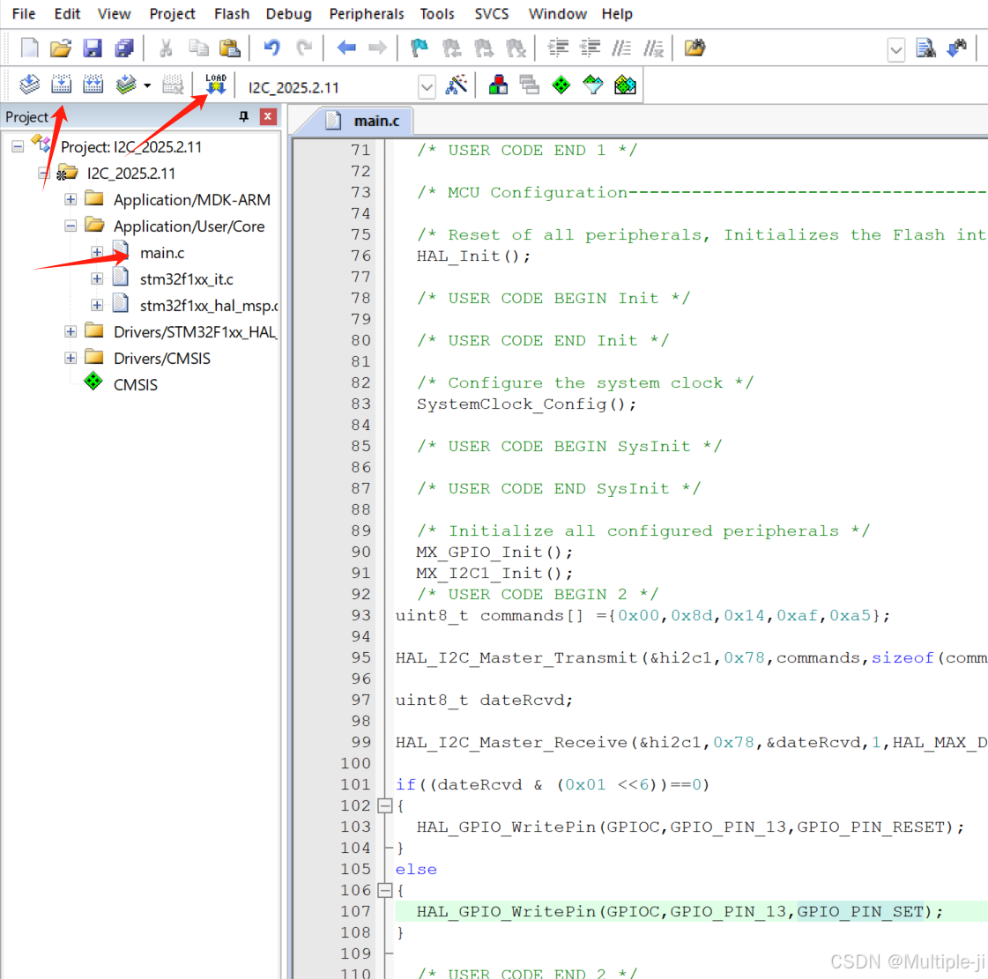Open Manage Project Items blocks icon
This screenshot has width=988, height=979.
498,85
